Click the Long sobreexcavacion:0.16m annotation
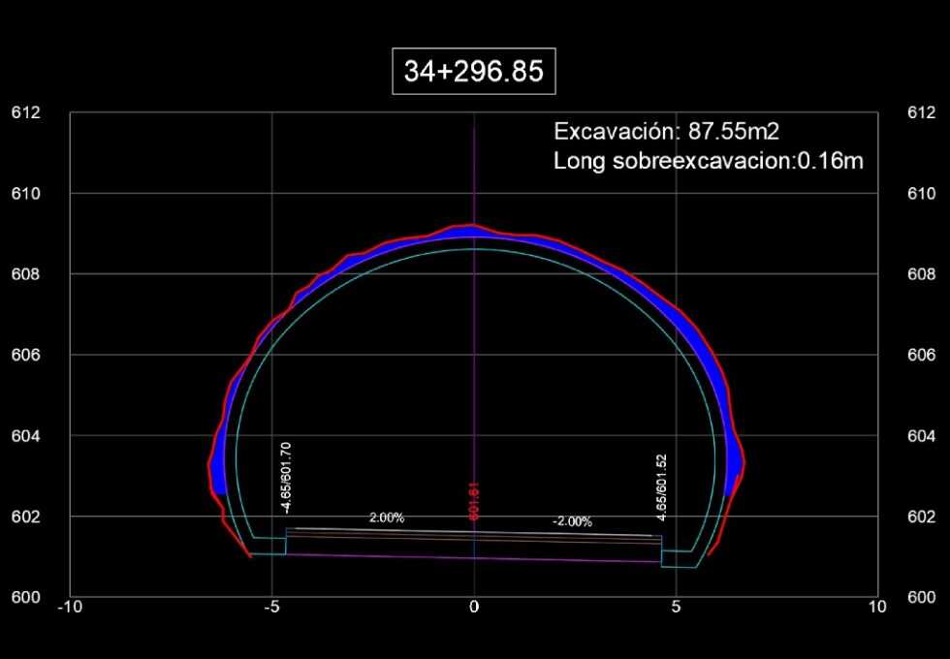The width and height of the screenshot is (950, 659). point(708,161)
